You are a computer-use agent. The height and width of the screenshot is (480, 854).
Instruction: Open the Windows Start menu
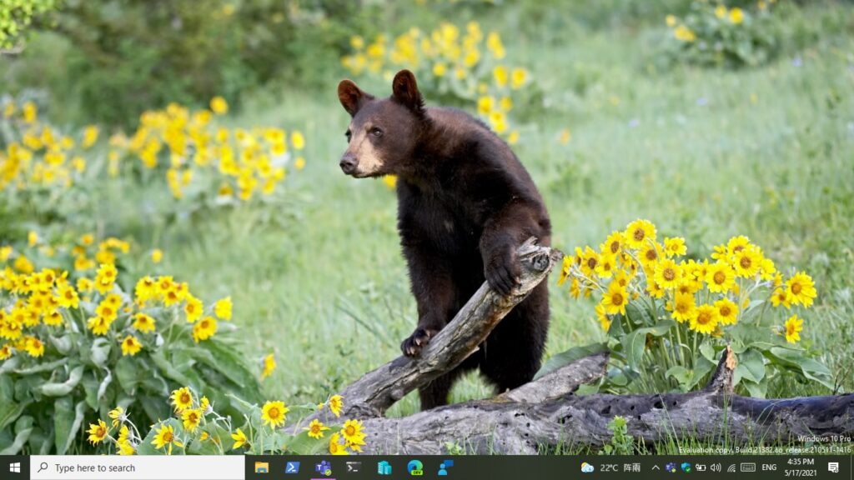[x=14, y=467]
